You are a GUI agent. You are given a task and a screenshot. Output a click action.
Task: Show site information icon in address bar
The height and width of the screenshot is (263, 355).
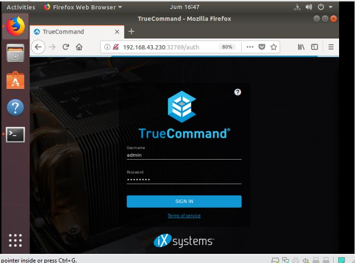107,47
